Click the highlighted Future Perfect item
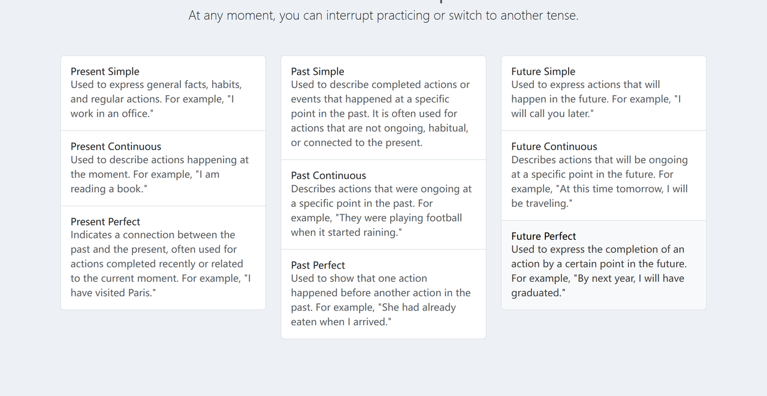The height and width of the screenshot is (396, 767). pos(604,265)
